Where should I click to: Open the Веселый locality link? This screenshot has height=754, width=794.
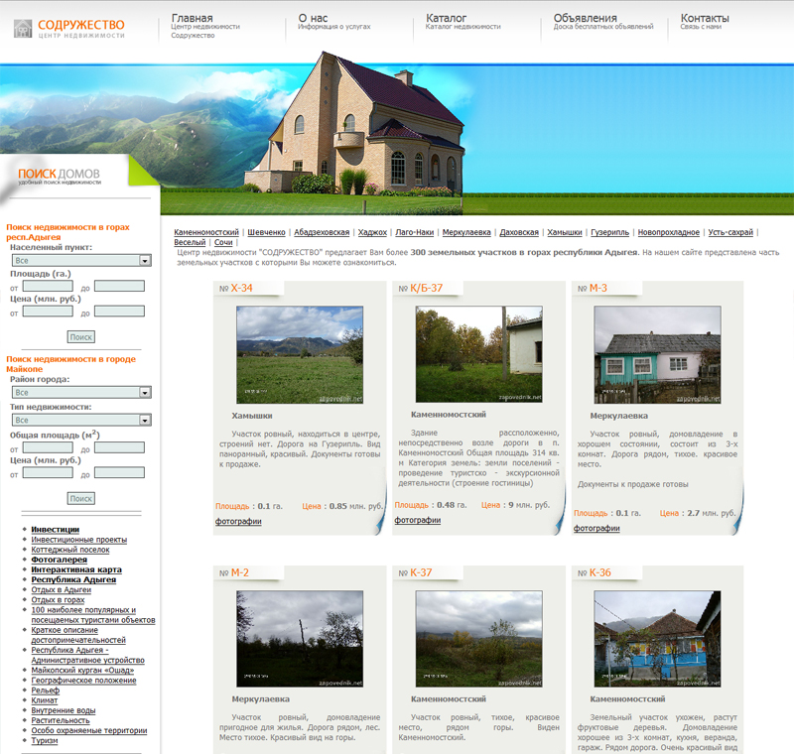pyautogui.click(x=190, y=242)
